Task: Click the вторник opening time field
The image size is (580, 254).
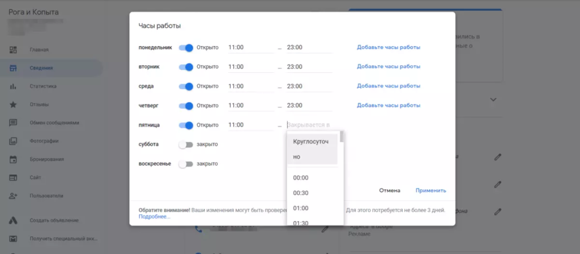Action: [250, 67]
